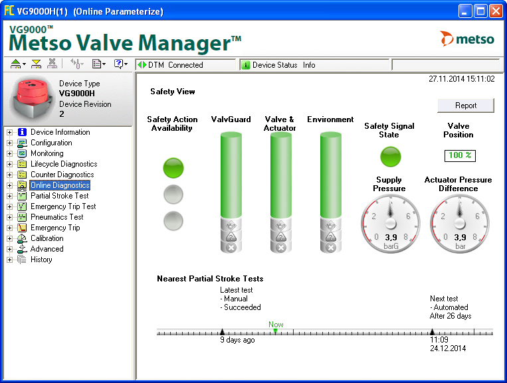Select Partial Stroke Test in tree
This screenshot has width=507, height=383.
(x=59, y=196)
